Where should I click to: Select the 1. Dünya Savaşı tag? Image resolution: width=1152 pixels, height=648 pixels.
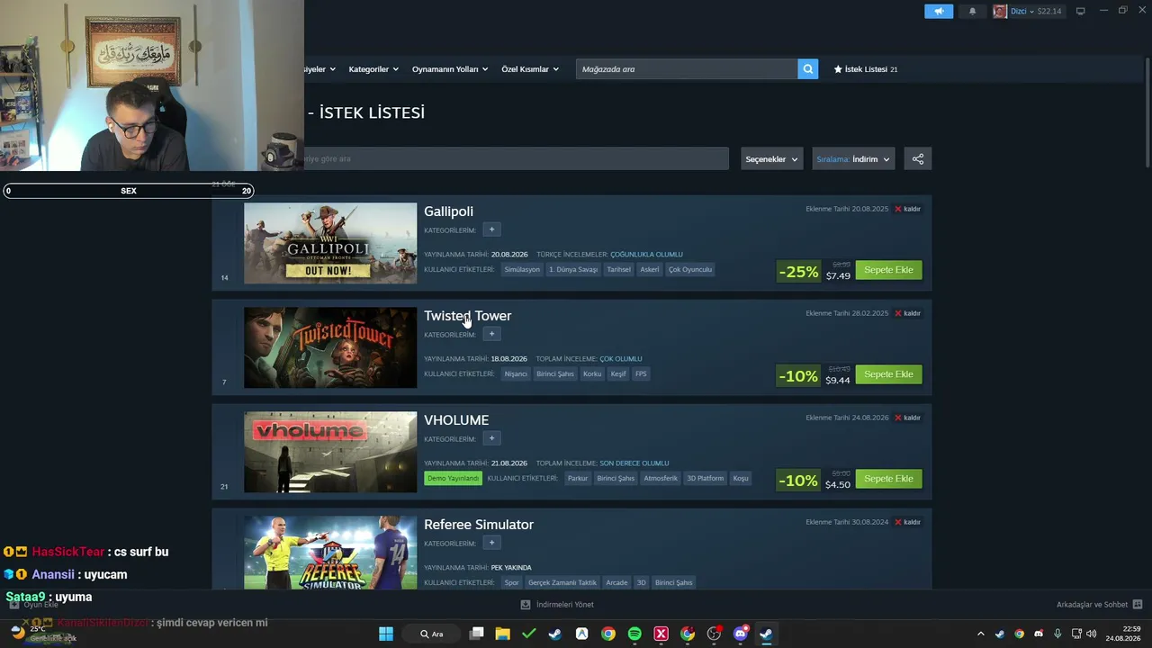pos(573,269)
